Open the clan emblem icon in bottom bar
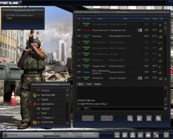Image resolution: width=173 pixels, height=139 pixels. [x=117, y=134]
